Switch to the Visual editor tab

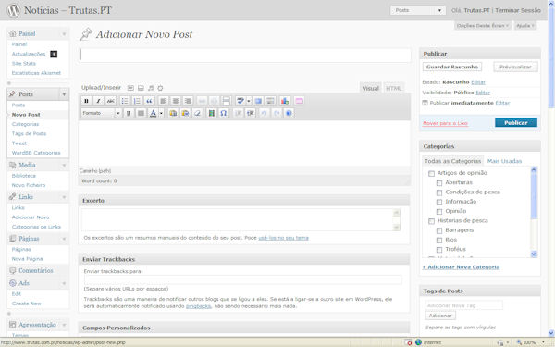tap(371, 88)
